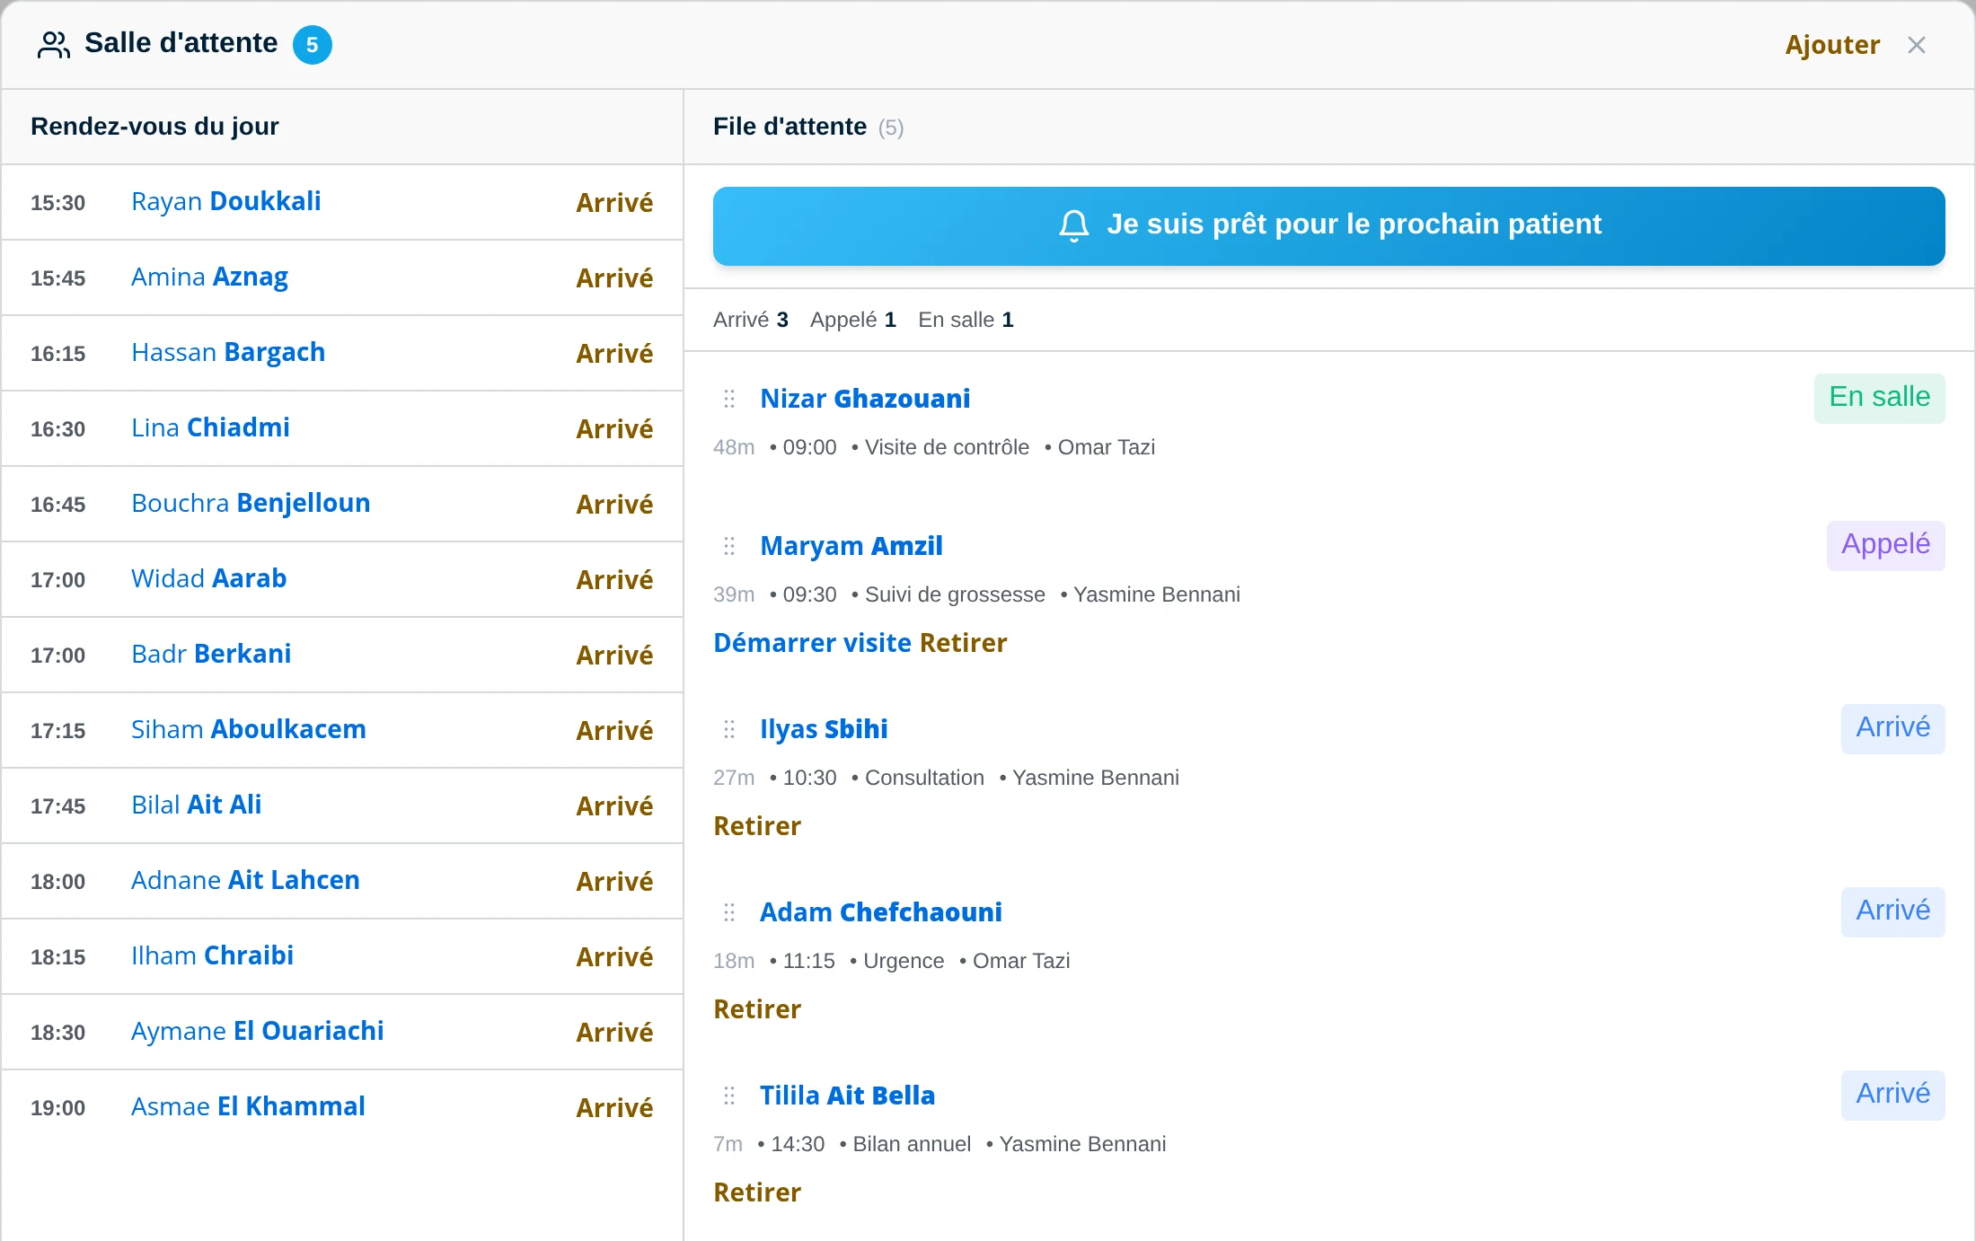Click the waiting room people icon
Image resolution: width=1976 pixels, height=1241 pixels.
(53, 45)
